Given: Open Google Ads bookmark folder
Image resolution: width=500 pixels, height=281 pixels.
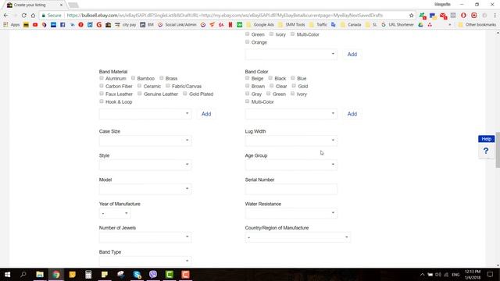Looking at the screenshot, I should pyautogui.click(x=260, y=24).
